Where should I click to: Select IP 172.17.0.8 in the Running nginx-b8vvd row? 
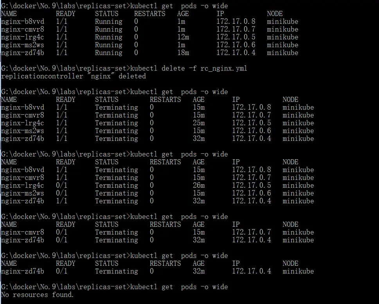pyautogui.click(x=236, y=21)
